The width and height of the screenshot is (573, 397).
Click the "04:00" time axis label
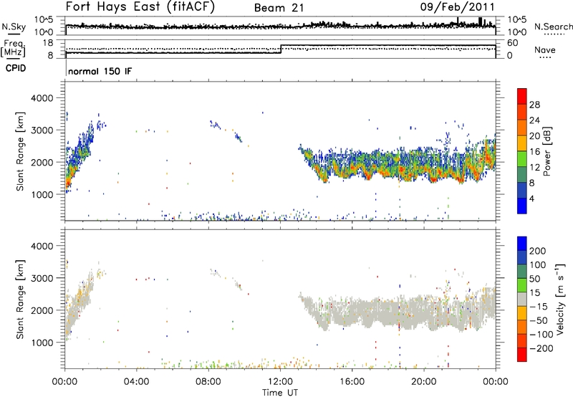pyautogui.click(x=137, y=382)
